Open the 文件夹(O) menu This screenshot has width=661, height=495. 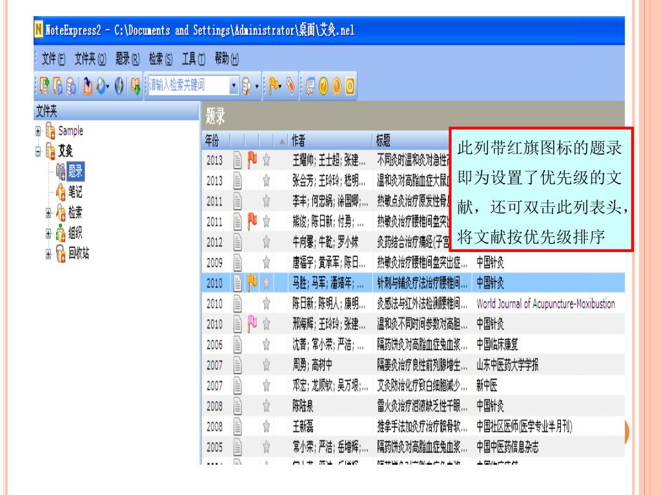(x=90, y=59)
